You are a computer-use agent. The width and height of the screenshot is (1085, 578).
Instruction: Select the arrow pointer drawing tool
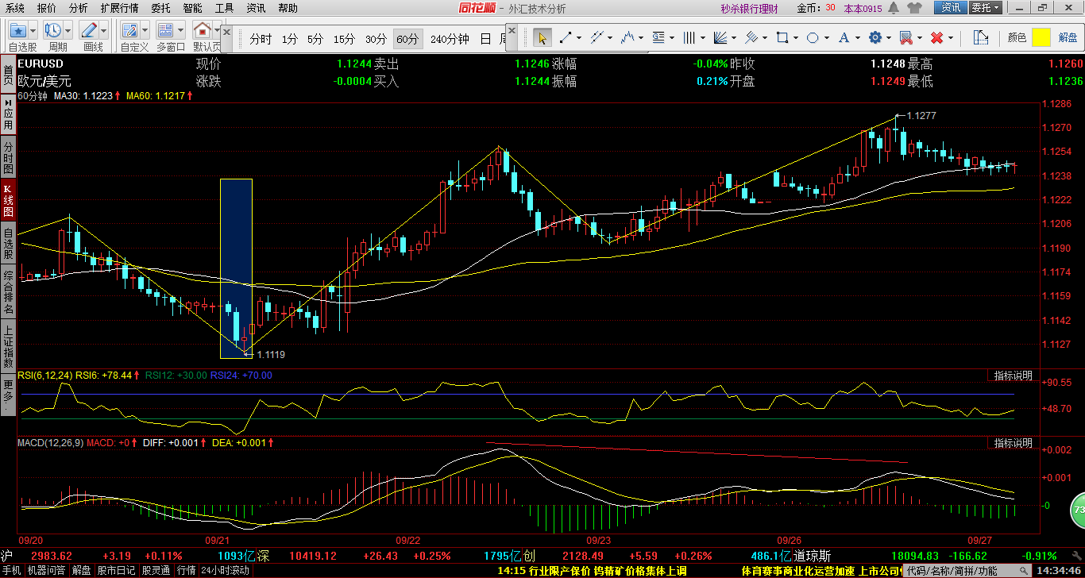pos(542,37)
